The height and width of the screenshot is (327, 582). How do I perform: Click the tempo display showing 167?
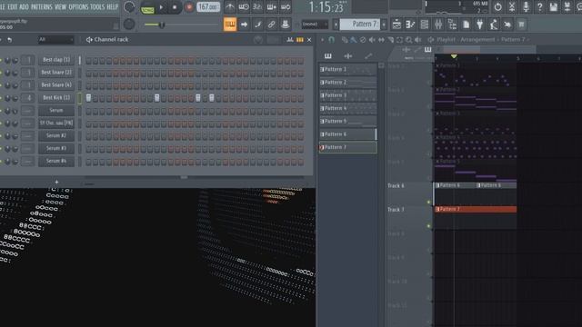click(x=208, y=7)
